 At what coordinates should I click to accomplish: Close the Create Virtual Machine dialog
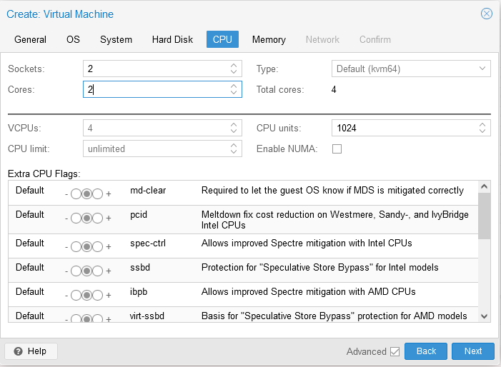[487, 14]
